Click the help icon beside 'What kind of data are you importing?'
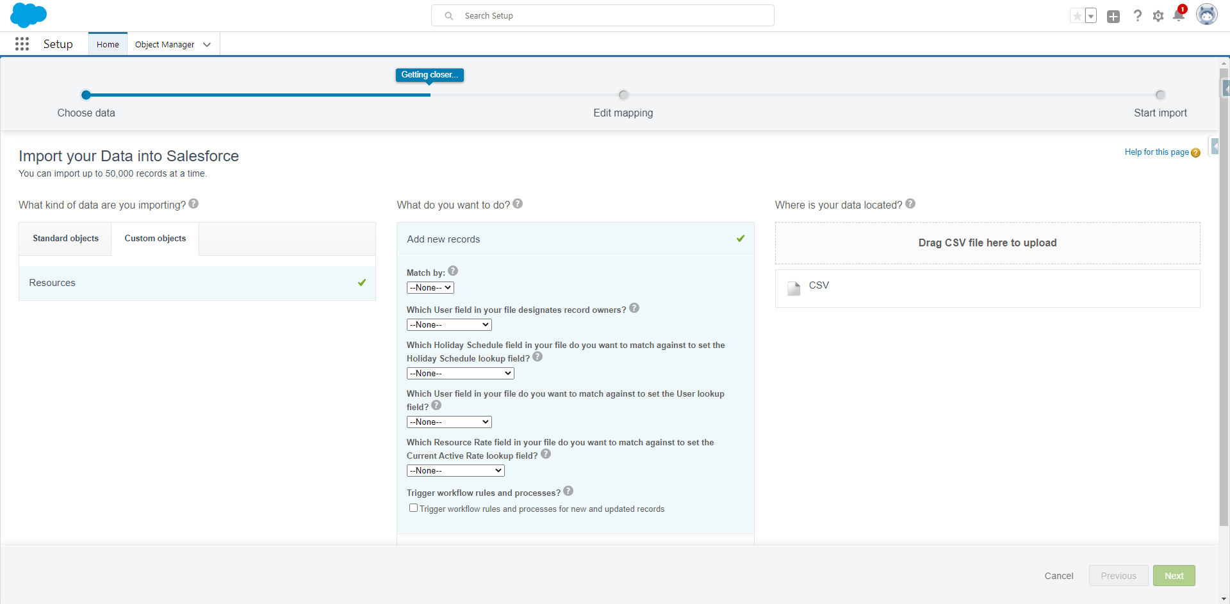This screenshot has height=604, width=1230. 193,203
